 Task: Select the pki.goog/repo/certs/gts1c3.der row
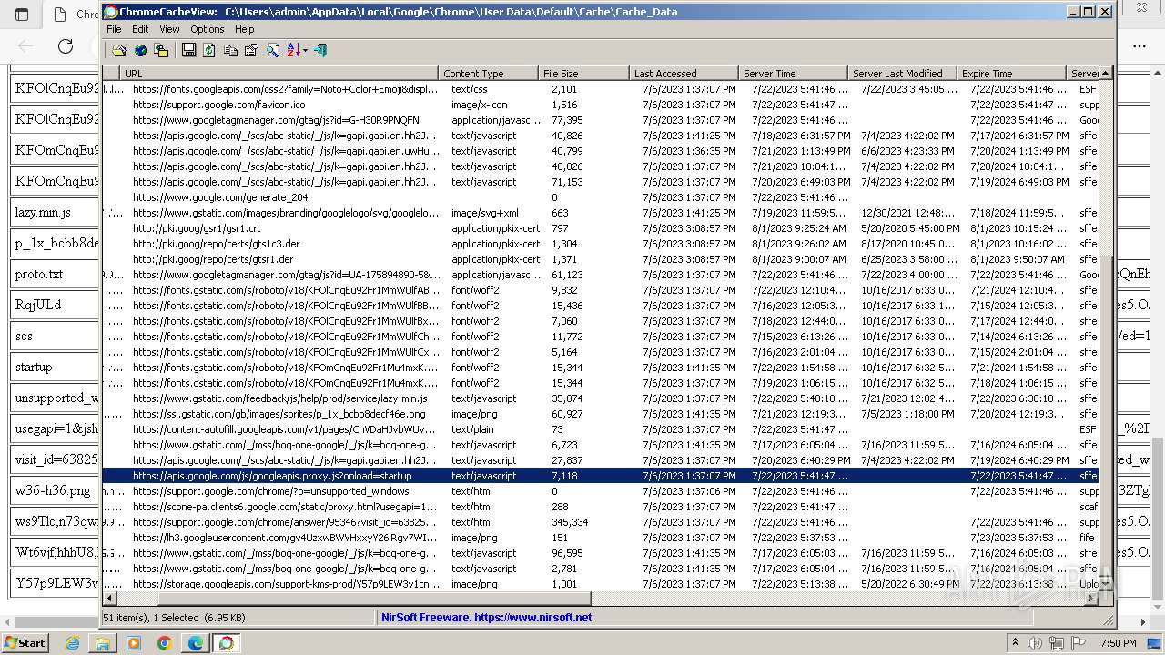[601, 244]
